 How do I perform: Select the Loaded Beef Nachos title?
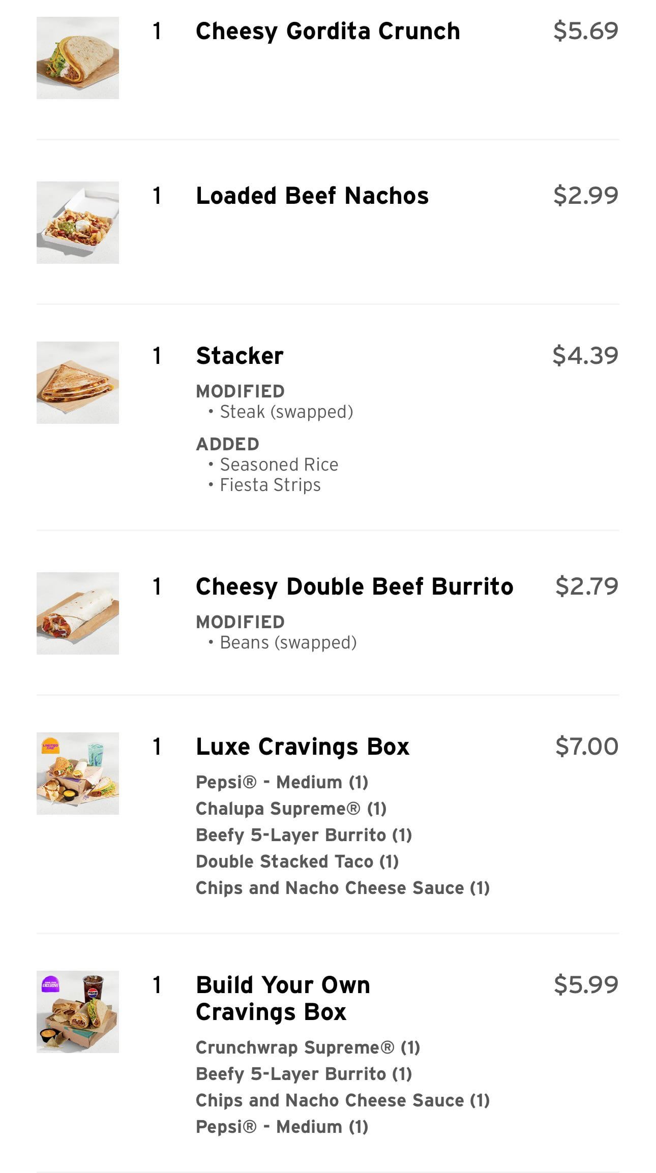pos(312,196)
